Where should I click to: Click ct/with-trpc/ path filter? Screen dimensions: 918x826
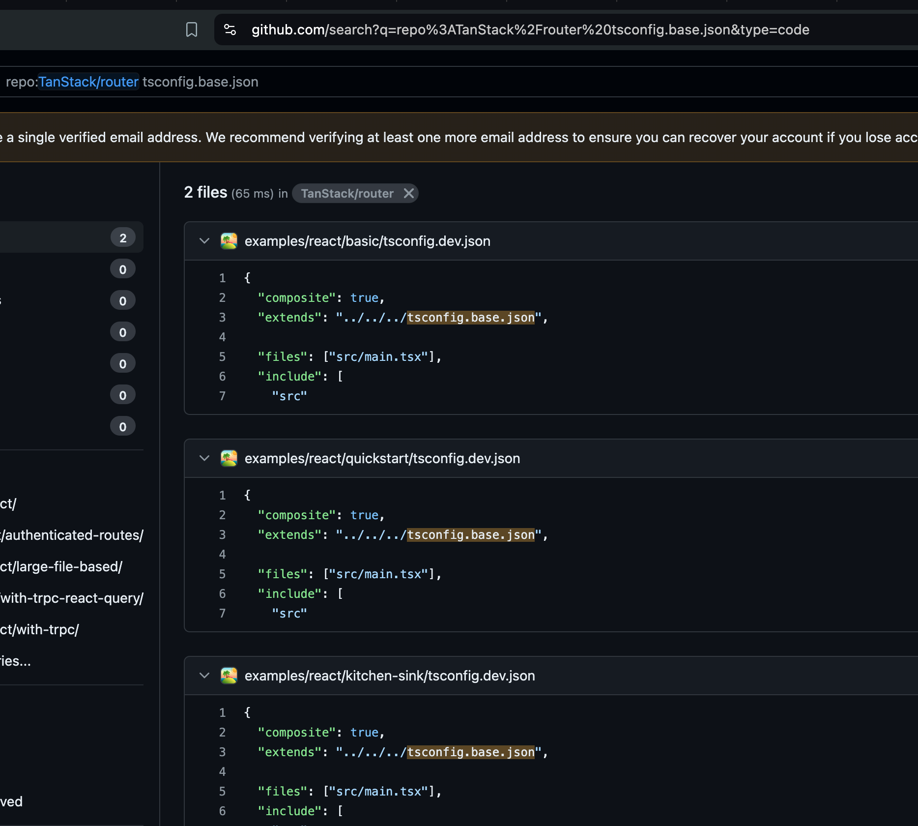[39, 629]
